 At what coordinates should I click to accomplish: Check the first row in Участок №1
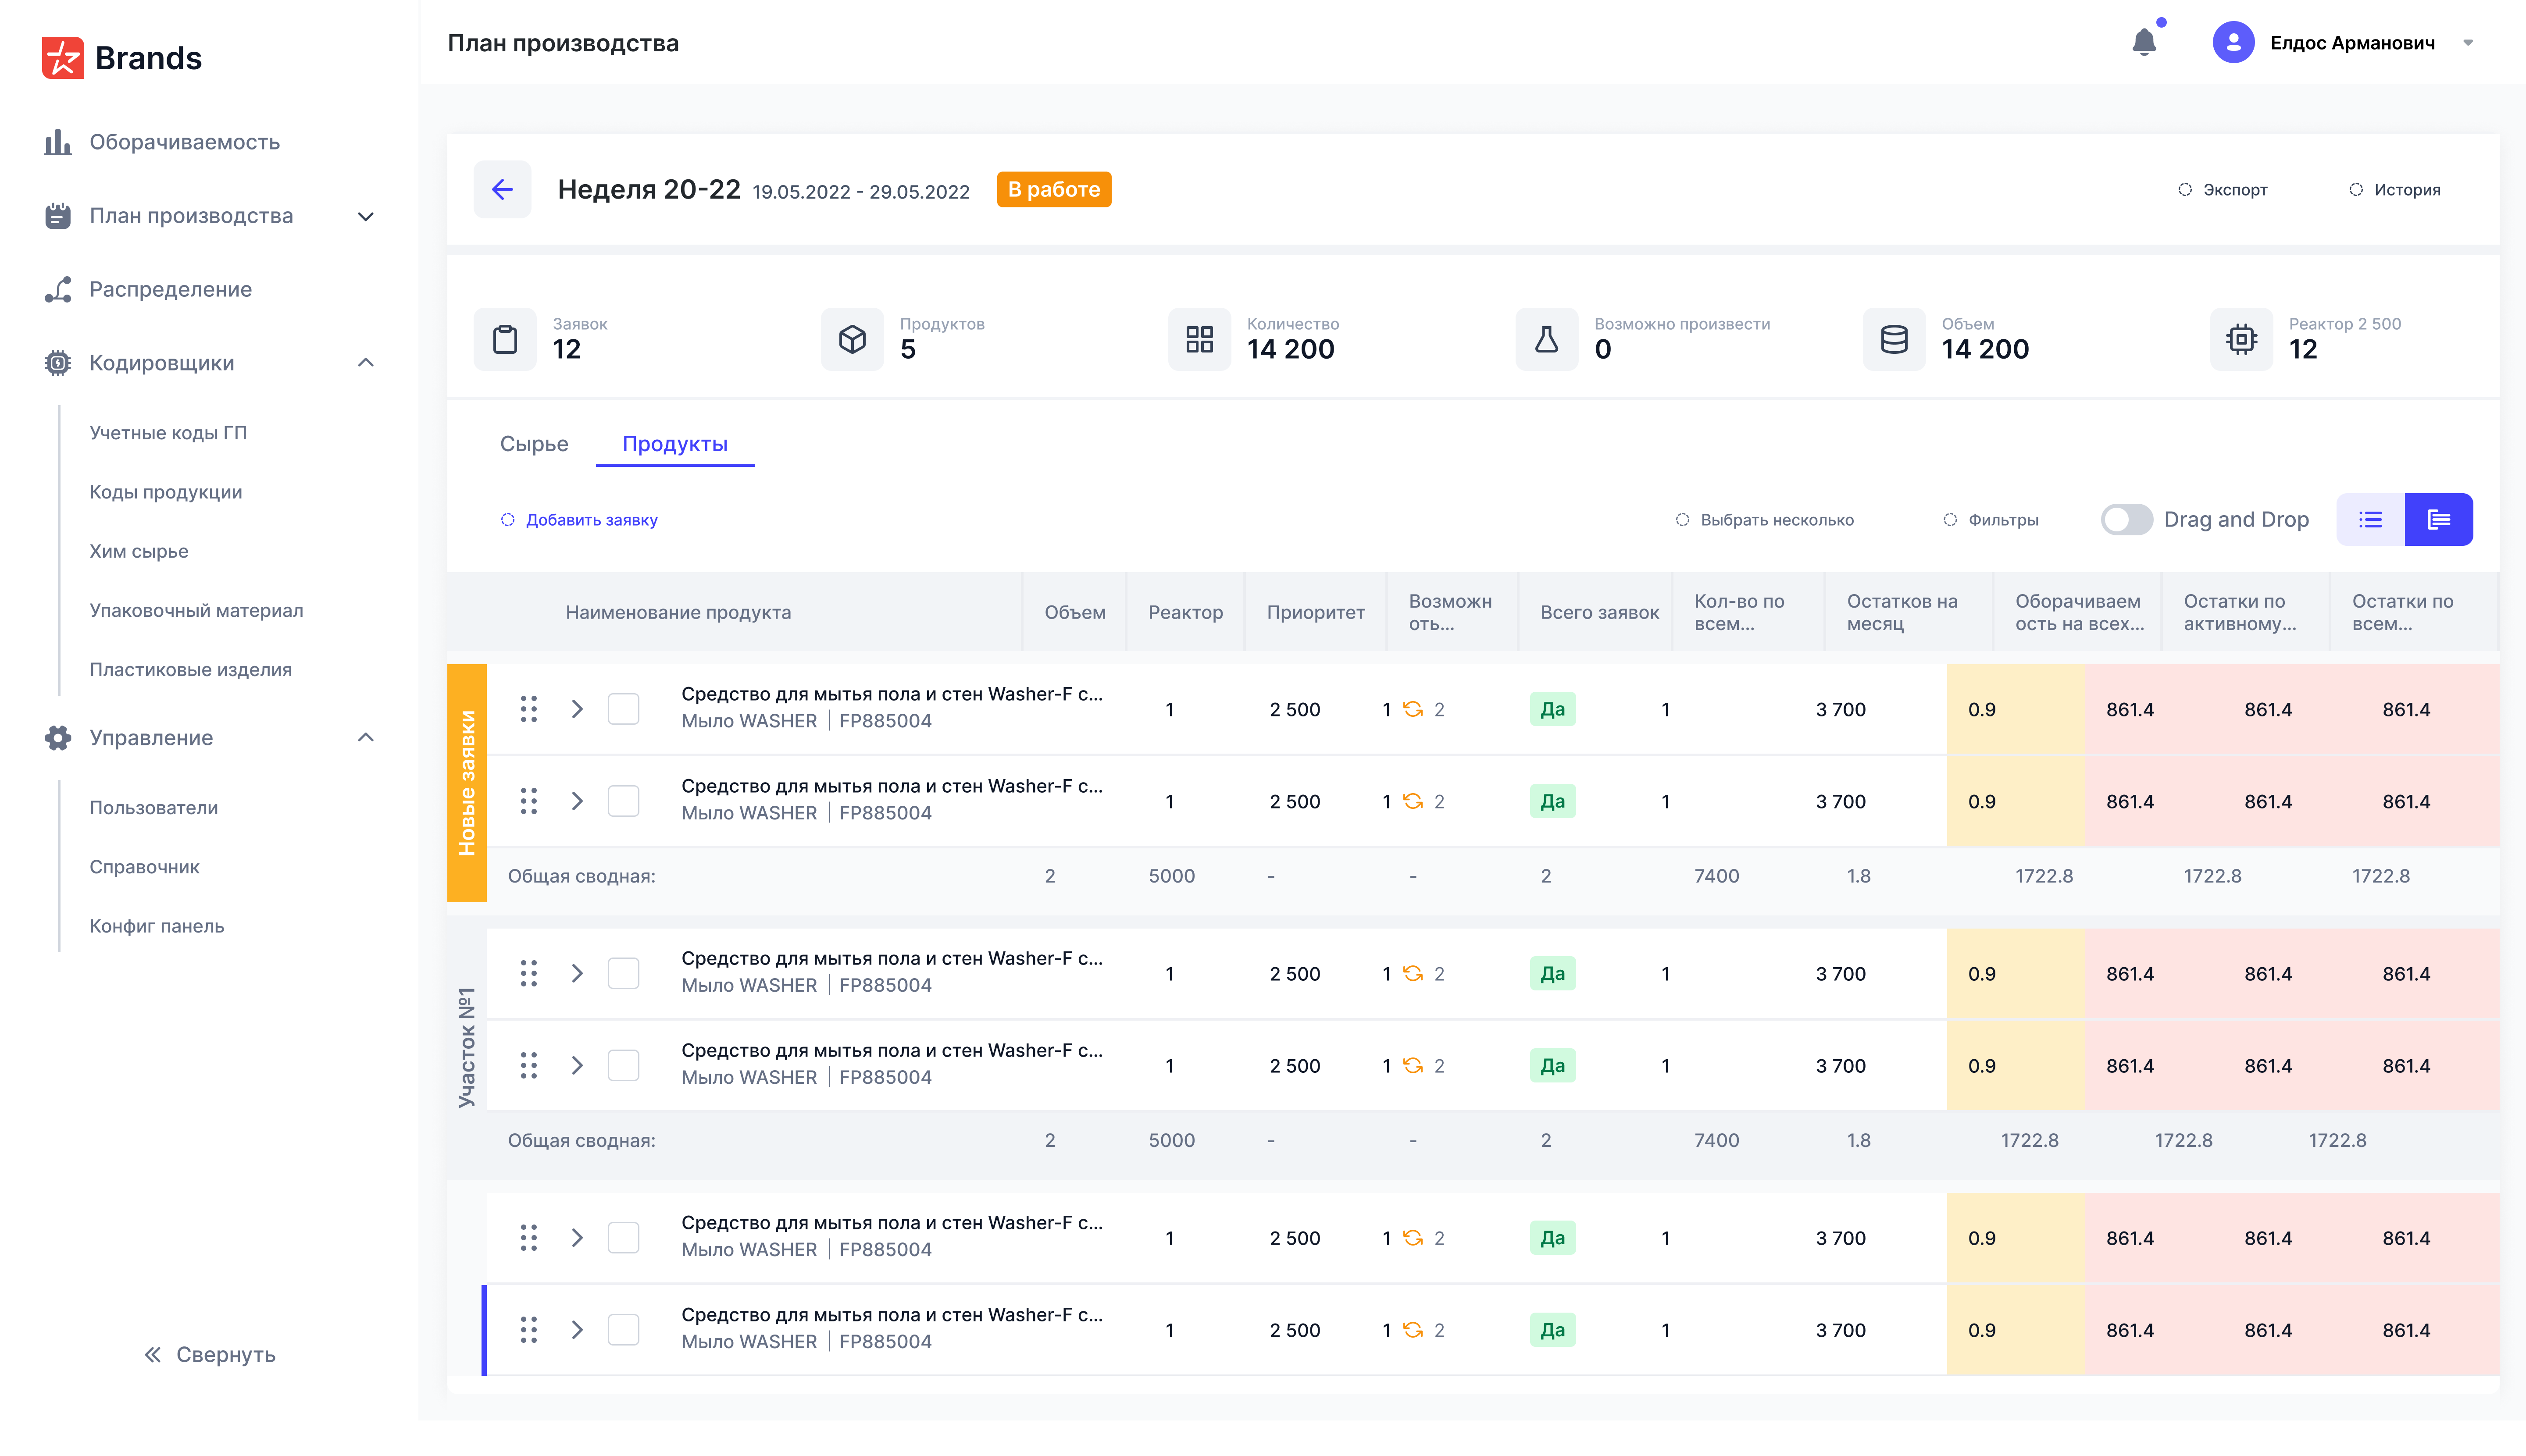(x=623, y=973)
